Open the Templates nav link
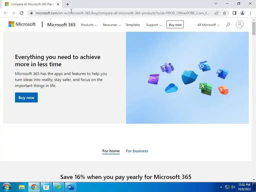The width and height of the screenshot is (256, 192). click(x=133, y=25)
